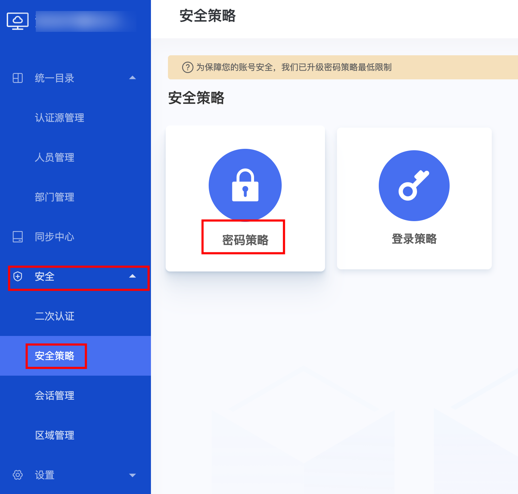The width and height of the screenshot is (518, 494).
Task: Click the sync center disk icon
Action: 18,237
